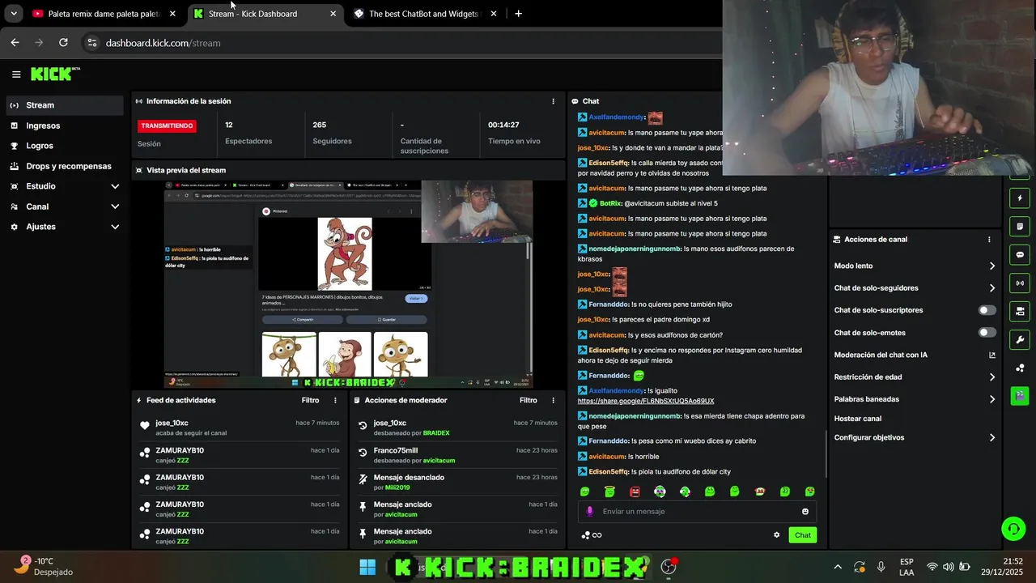Open the emoji picker in the message box
The height and width of the screenshot is (583, 1036).
pos(805,511)
